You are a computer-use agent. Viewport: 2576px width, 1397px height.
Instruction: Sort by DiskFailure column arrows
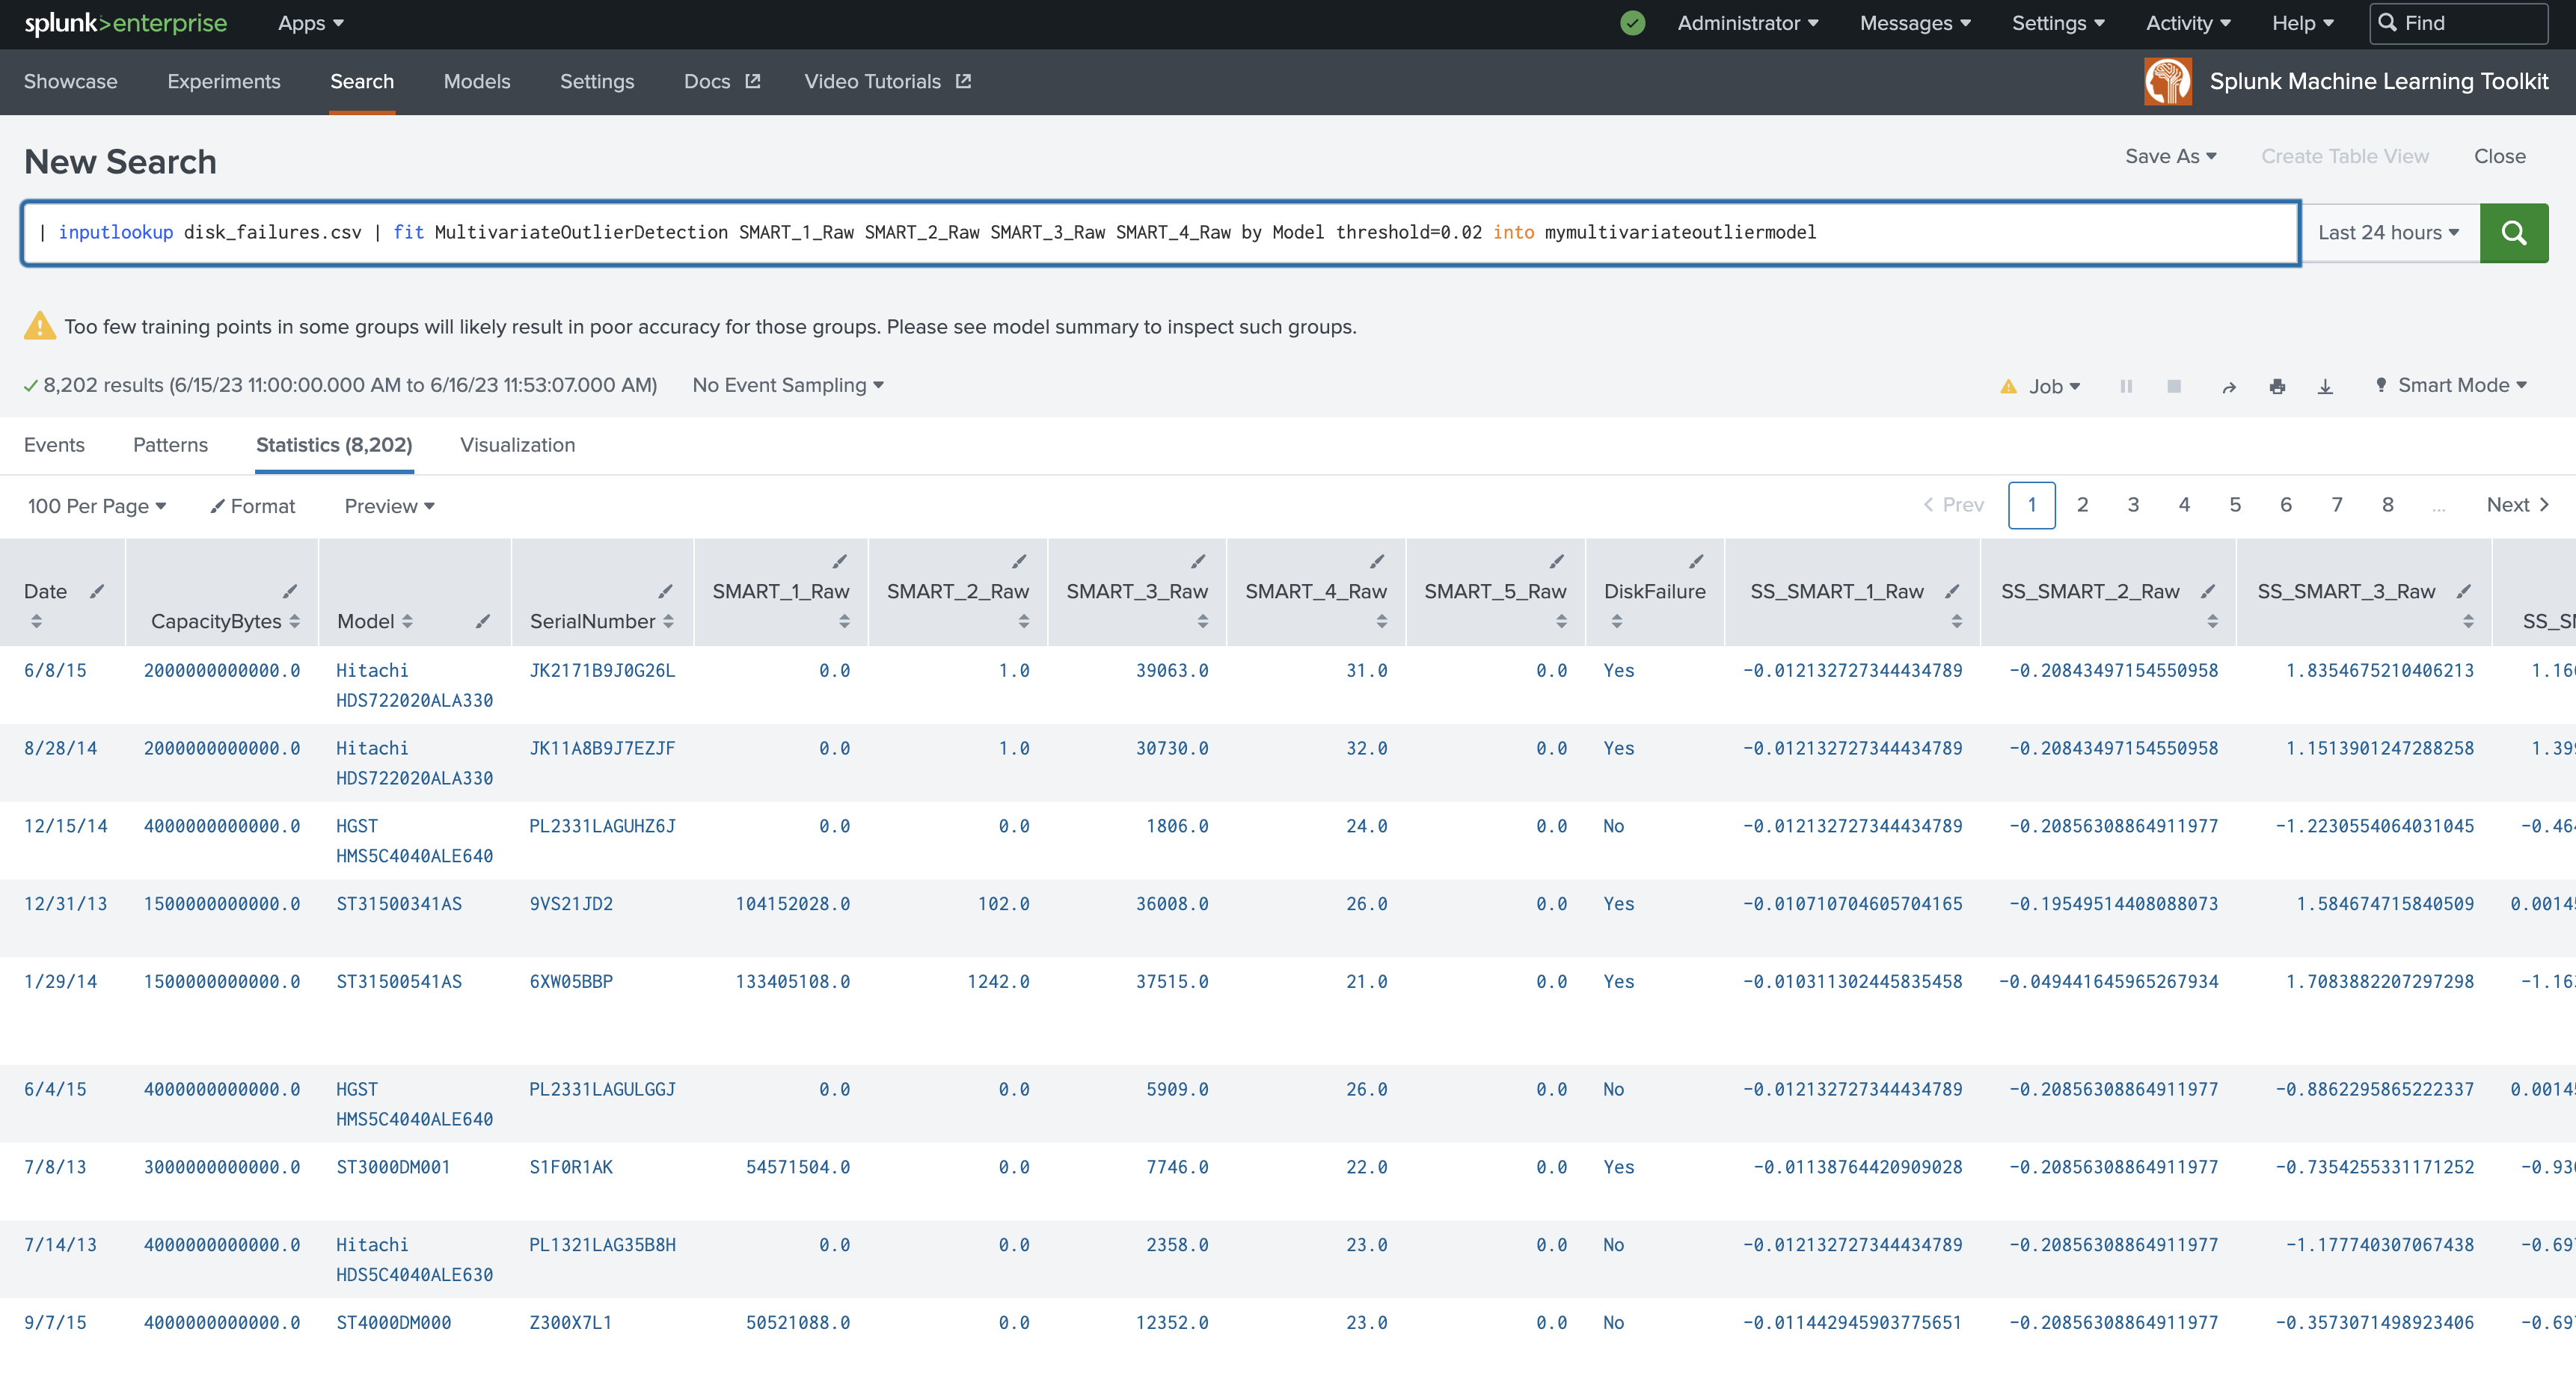click(1616, 621)
